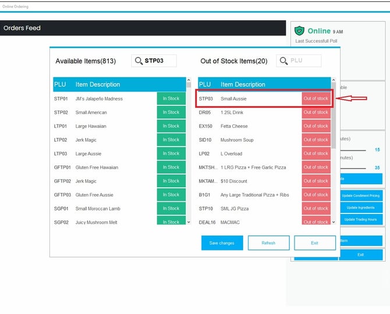Toggle Out of stock for 1.25L Drink

(316, 112)
